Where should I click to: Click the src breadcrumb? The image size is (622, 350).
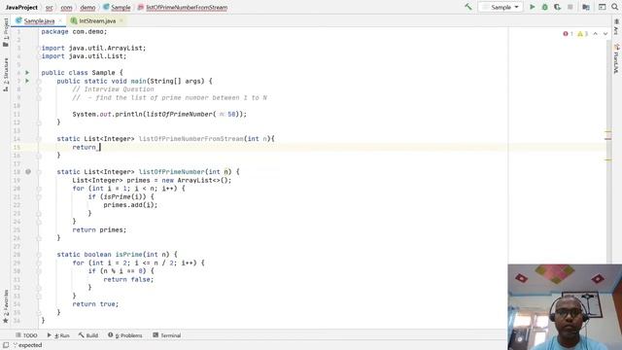tap(50, 7)
